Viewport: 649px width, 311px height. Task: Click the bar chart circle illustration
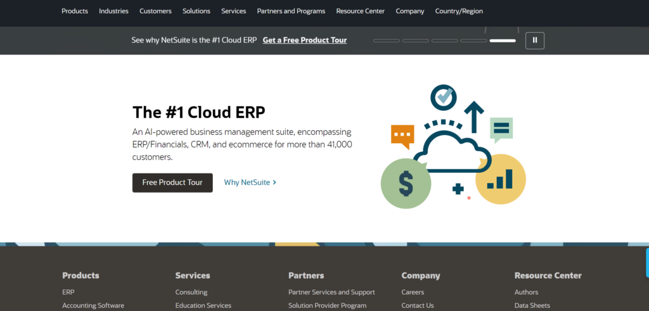(500, 179)
